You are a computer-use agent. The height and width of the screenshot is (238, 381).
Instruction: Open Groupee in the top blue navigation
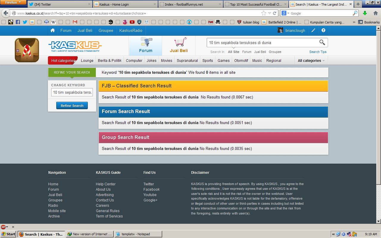106,30
